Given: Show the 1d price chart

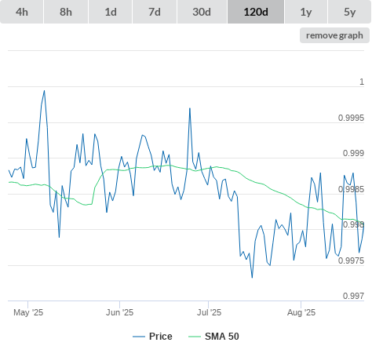Looking at the screenshot, I should point(111,12).
